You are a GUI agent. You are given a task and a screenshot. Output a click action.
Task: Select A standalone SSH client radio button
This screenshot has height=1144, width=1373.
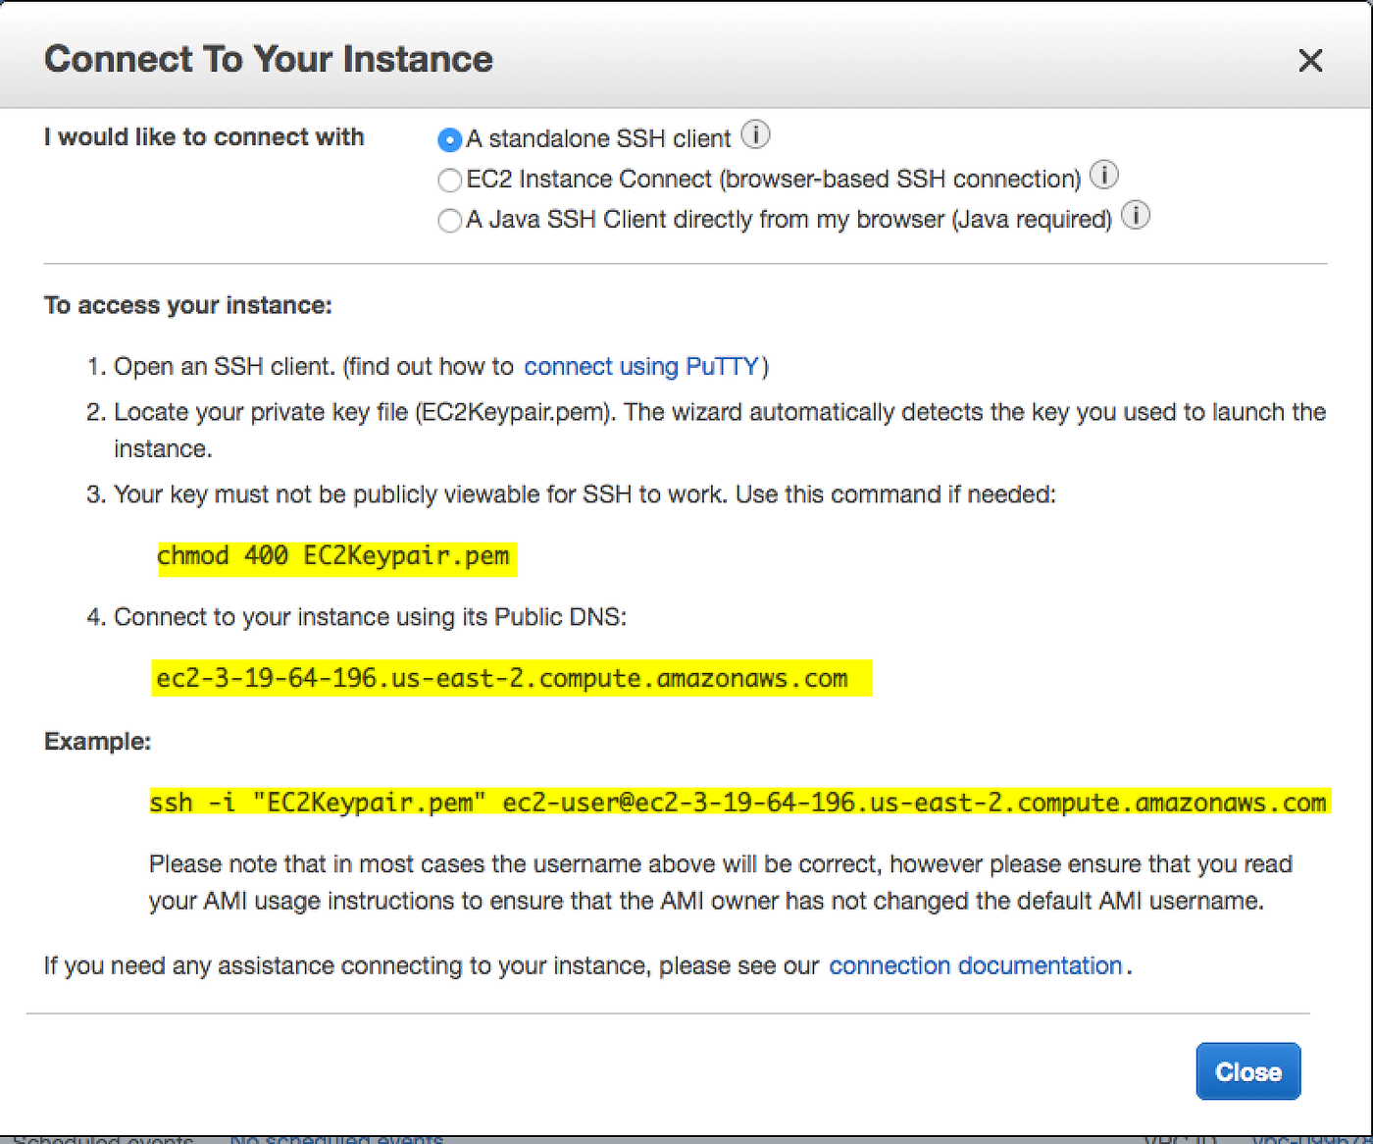click(449, 140)
